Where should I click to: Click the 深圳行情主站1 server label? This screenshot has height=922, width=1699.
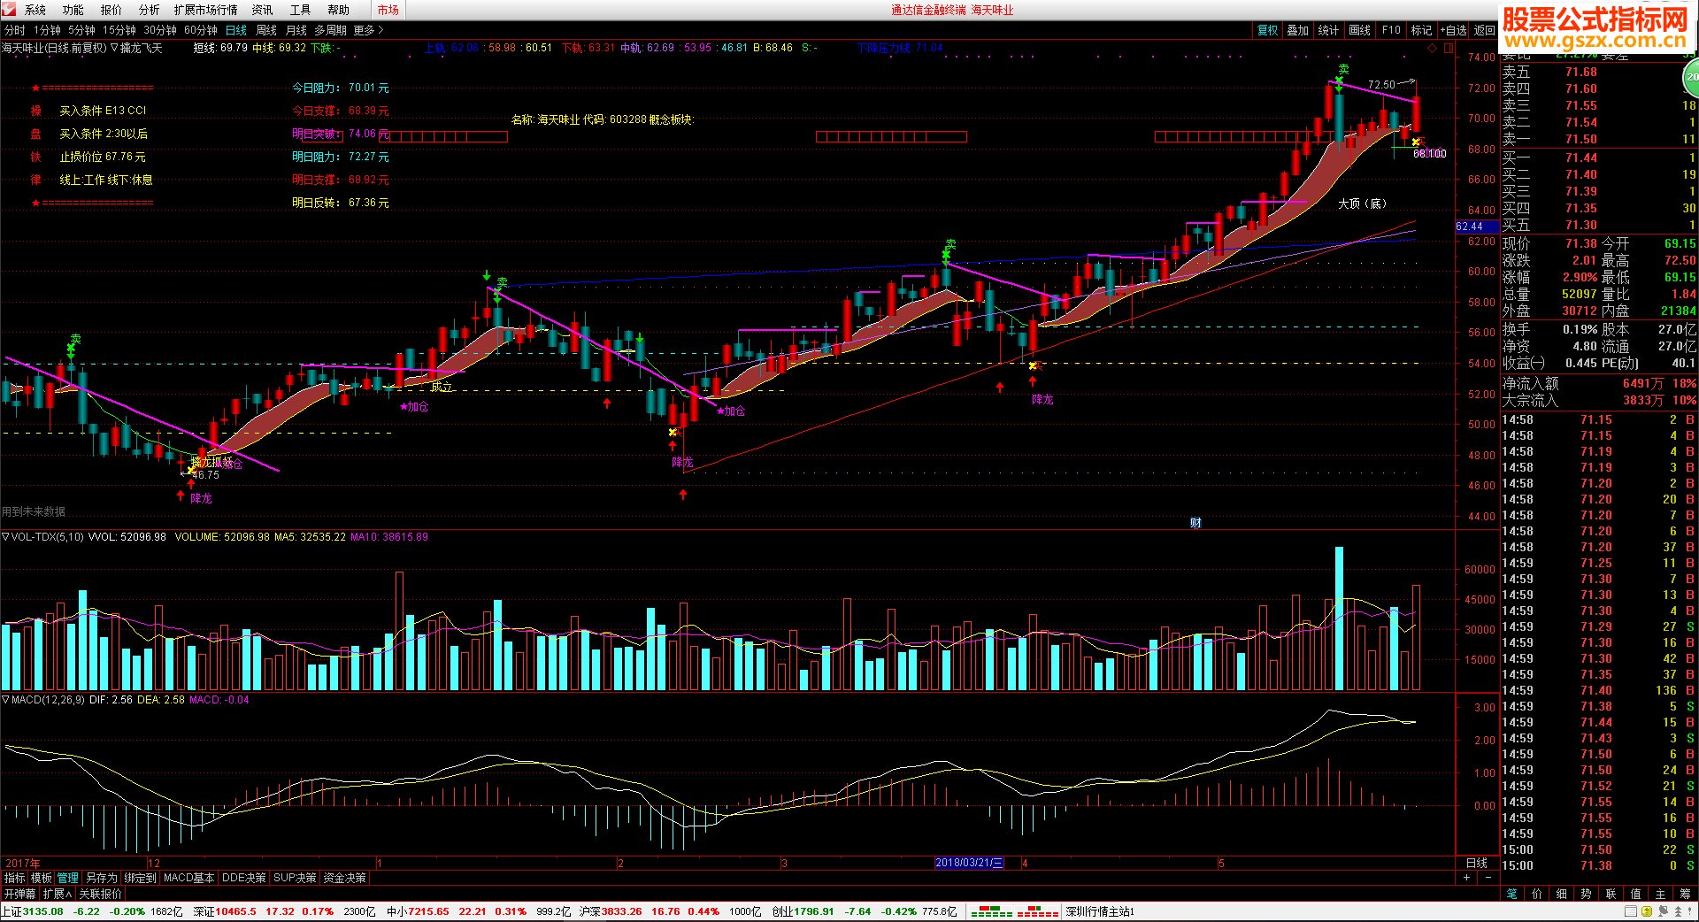(x=1100, y=911)
